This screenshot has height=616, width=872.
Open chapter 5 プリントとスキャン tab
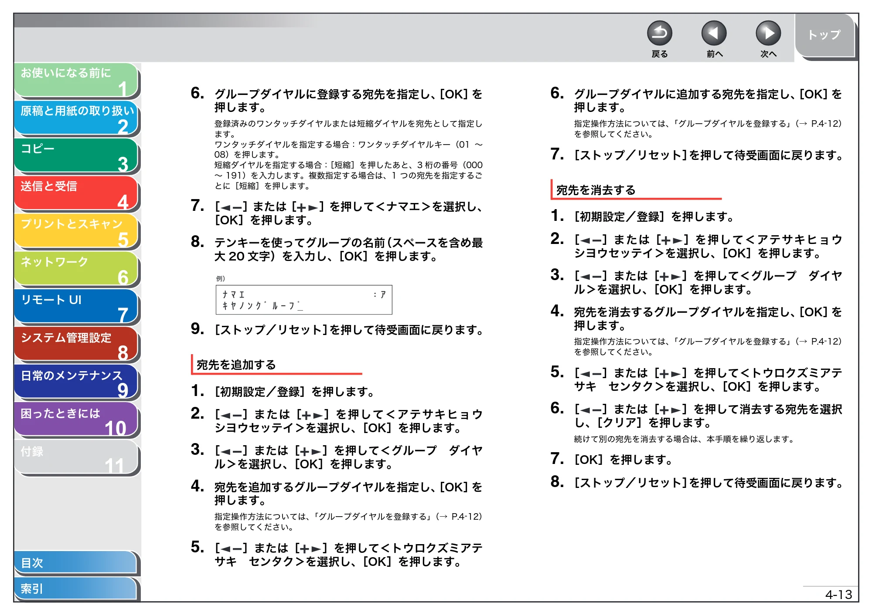(x=76, y=231)
